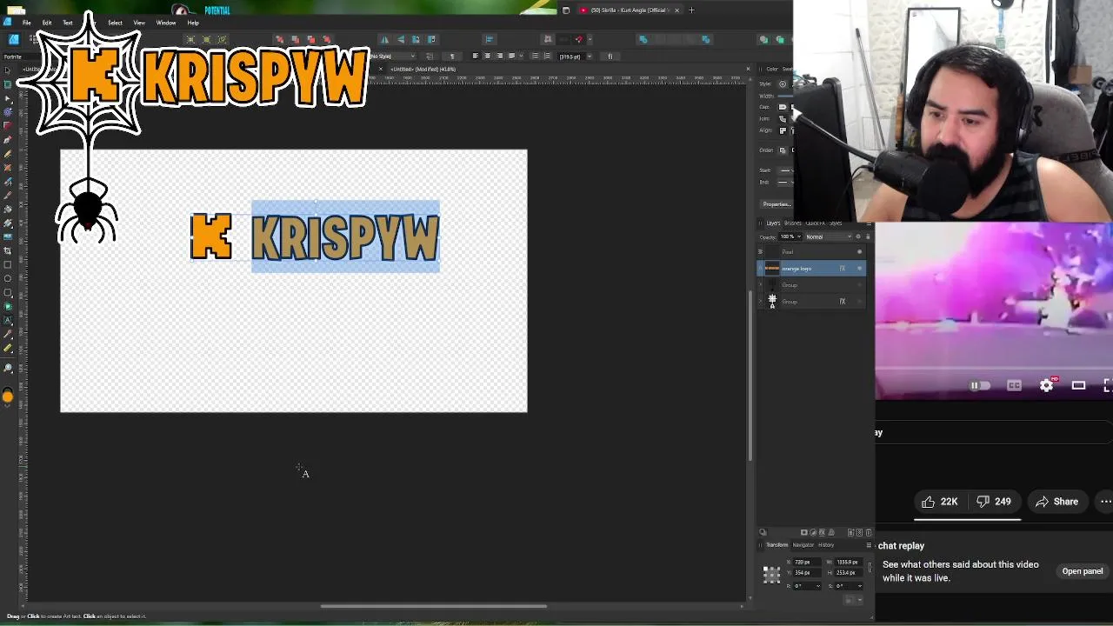
Task: Delete layer with trash icon
Action: [x=868, y=532]
